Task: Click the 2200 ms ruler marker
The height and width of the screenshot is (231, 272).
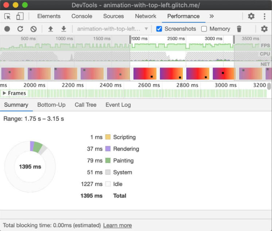Action: (x=73, y=85)
